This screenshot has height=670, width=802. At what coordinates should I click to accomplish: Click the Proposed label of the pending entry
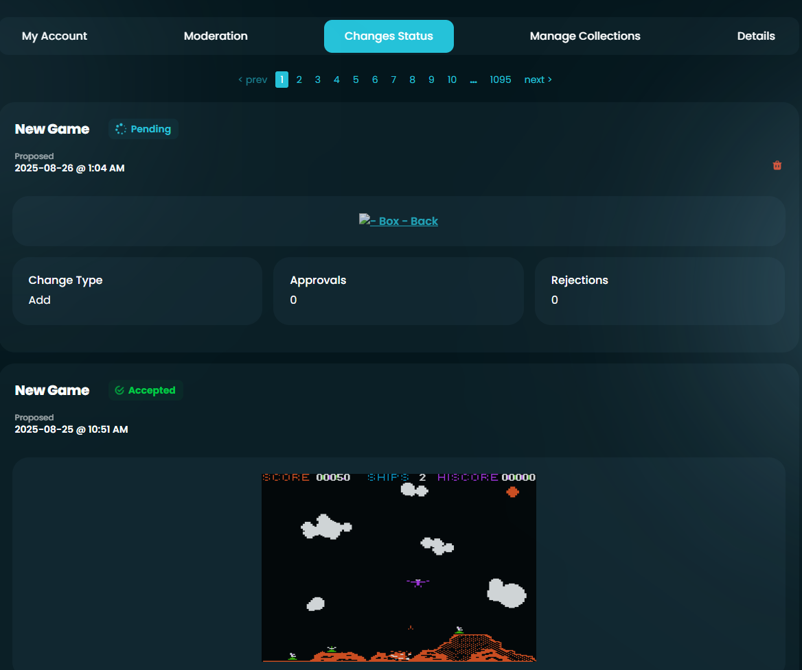tap(34, 156)
